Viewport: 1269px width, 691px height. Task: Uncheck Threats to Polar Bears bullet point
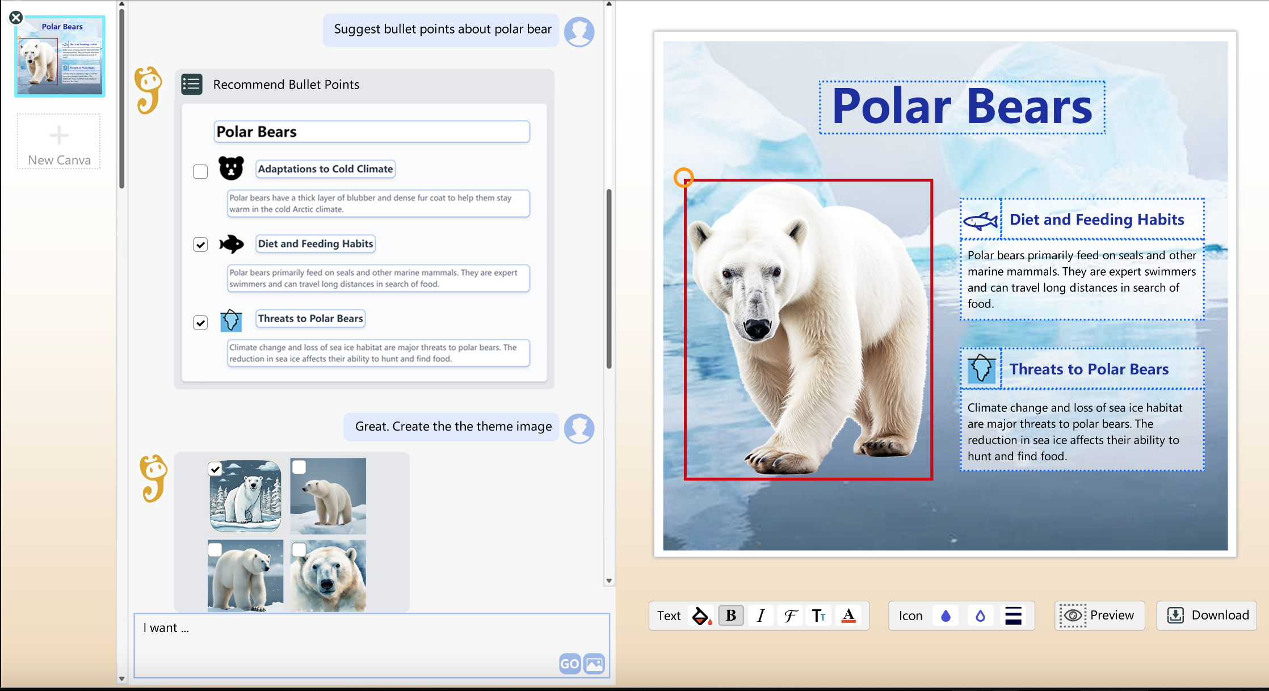(200, 322)
